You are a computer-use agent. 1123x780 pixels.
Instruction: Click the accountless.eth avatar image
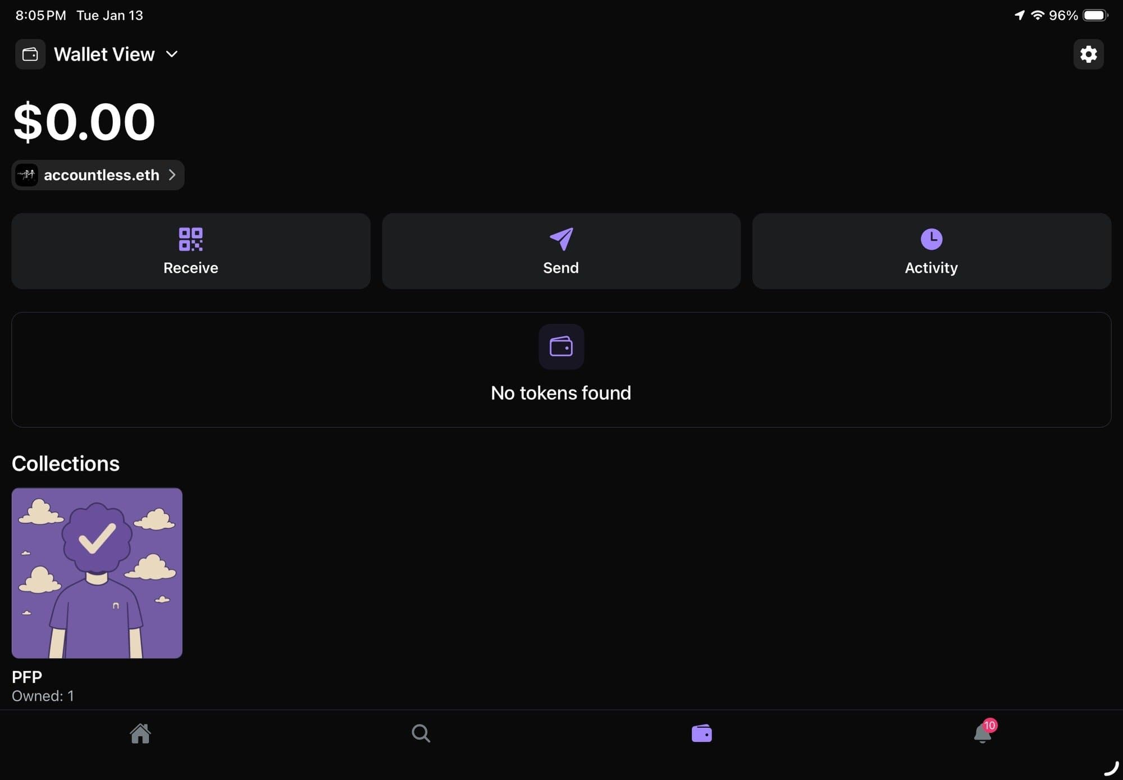[x=26, y=175]
